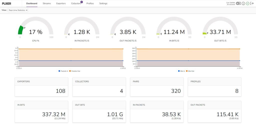
Task: Open the Real-time Statistics view dropdown
Action: point(18,10)
